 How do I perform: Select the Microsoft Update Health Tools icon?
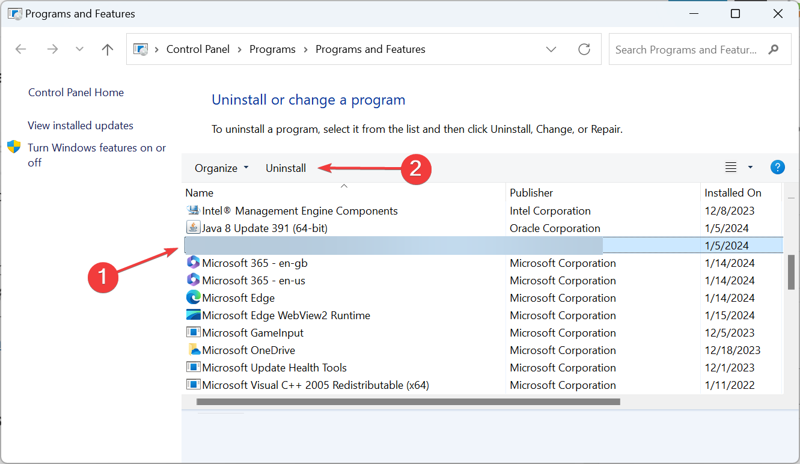[x=193, y=367]
